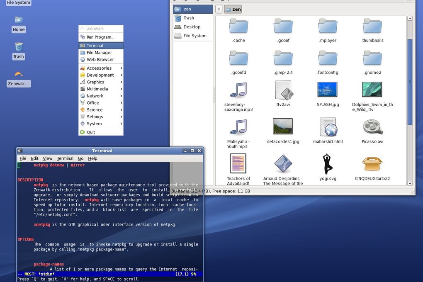Open the Home desktop icon
Screen dimensions: 423x282
pos(19,20)
